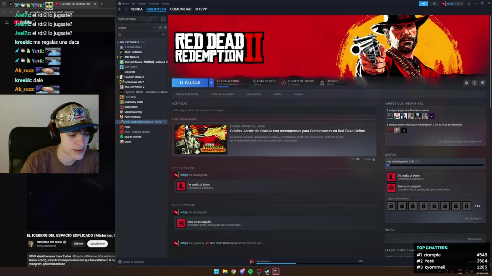Click Ver mis logros link

473,219
